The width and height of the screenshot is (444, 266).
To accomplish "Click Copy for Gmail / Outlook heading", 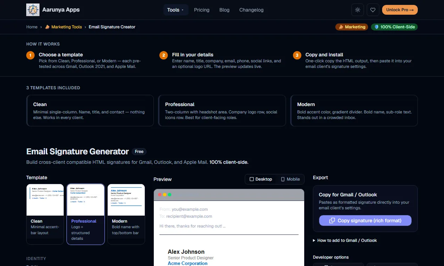I will [x=348, y=195].
